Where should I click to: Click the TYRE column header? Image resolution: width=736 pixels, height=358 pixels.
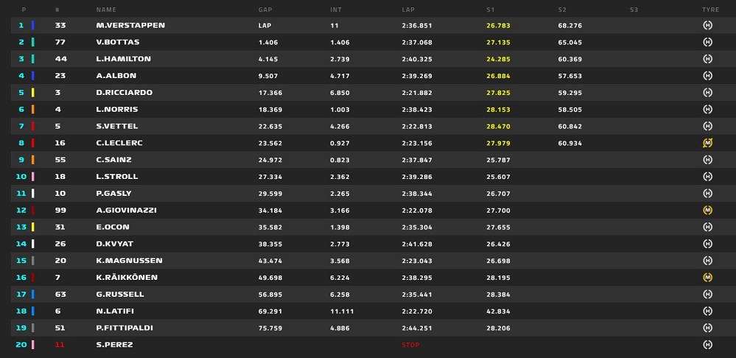[x=711, y=10]
